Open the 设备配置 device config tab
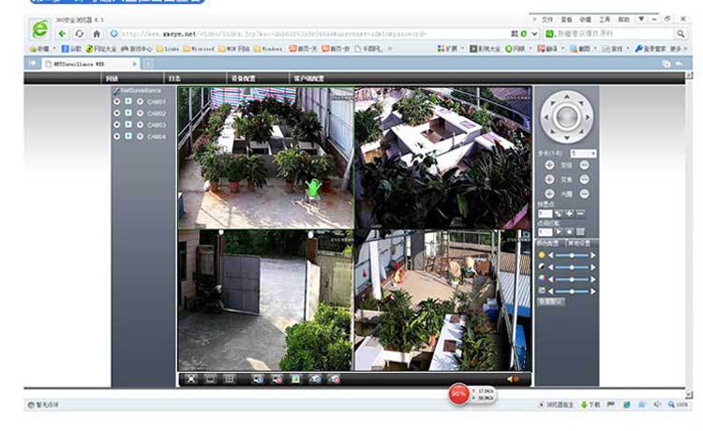This screenshot has width=703, height=431. coord(244,79)
